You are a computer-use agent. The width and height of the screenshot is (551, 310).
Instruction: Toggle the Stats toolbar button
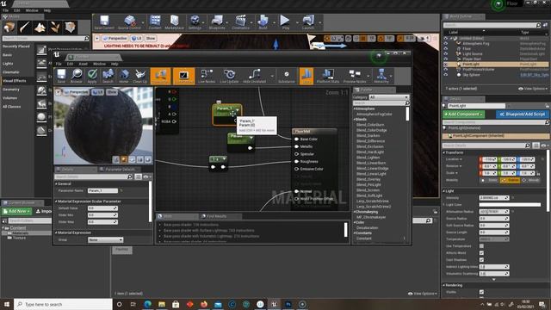(x=306, y=76)
